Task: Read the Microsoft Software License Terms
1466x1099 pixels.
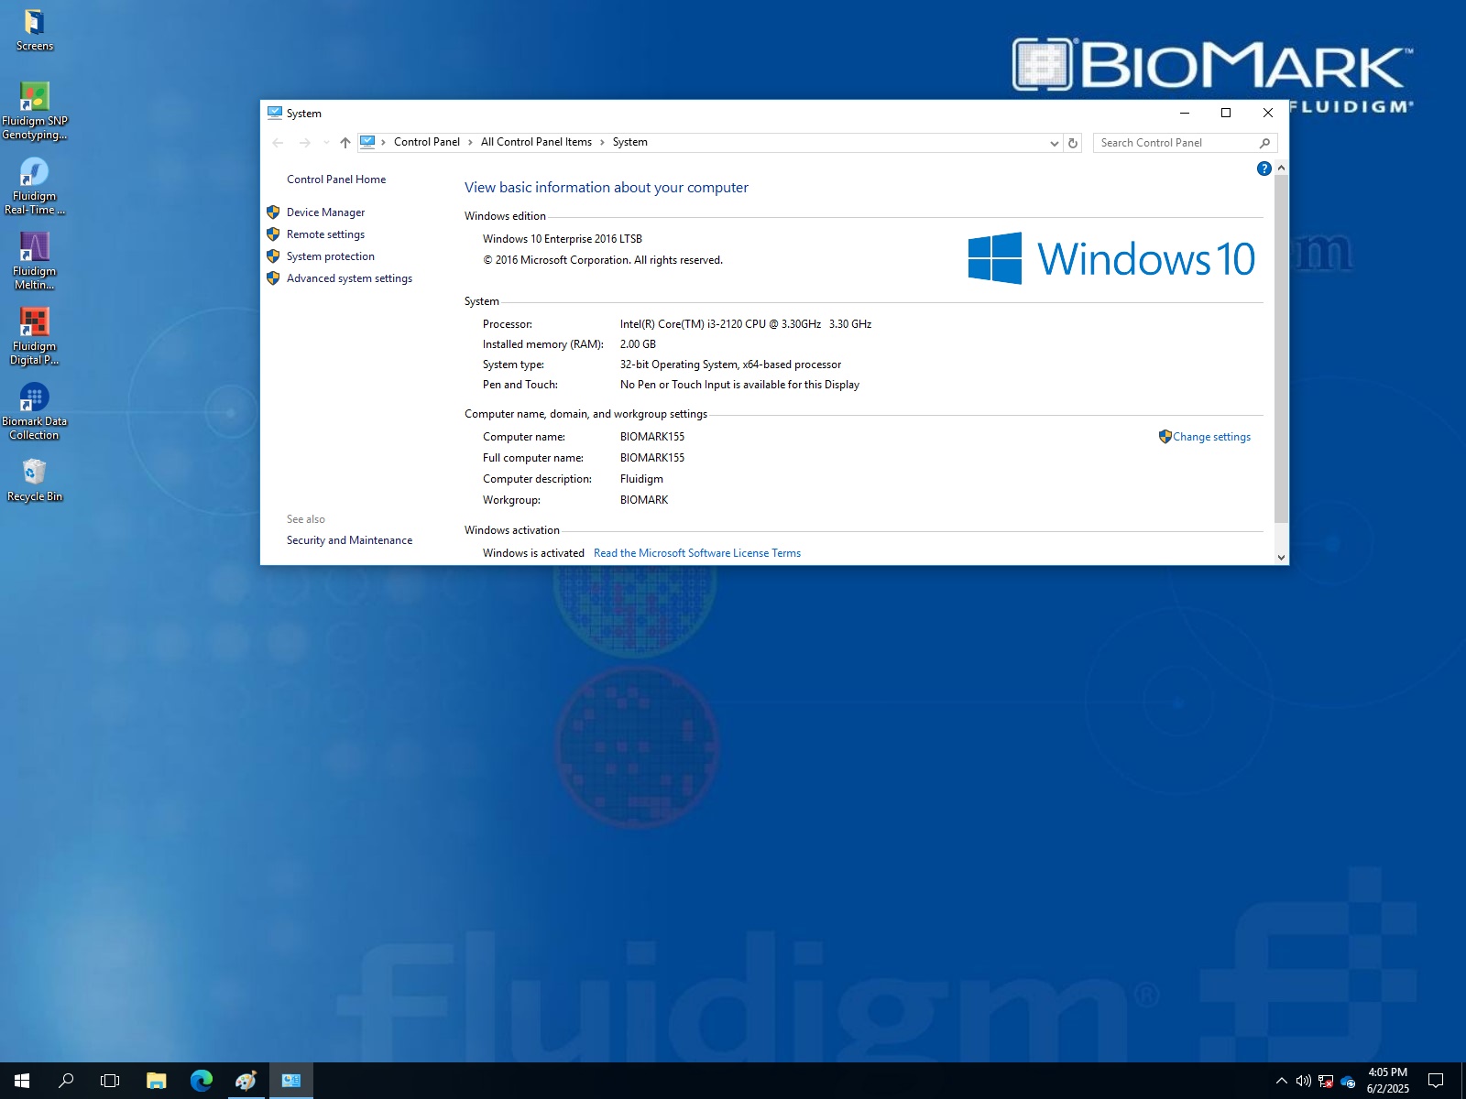Action: click(696, 552)
